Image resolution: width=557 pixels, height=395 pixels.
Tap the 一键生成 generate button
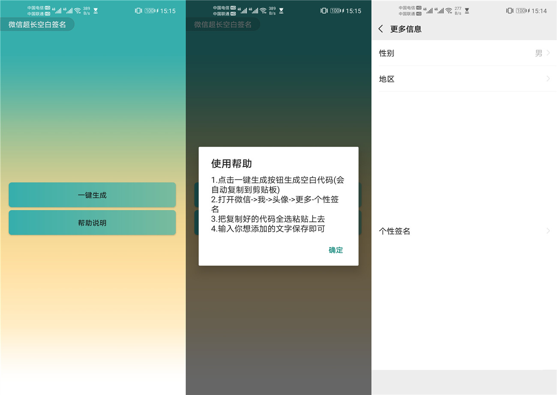92,194
